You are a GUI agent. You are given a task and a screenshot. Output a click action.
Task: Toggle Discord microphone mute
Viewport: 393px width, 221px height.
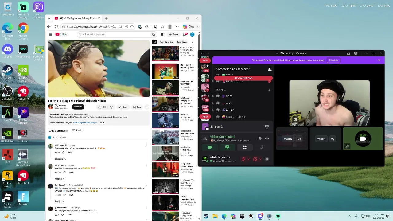pos(243,159)
